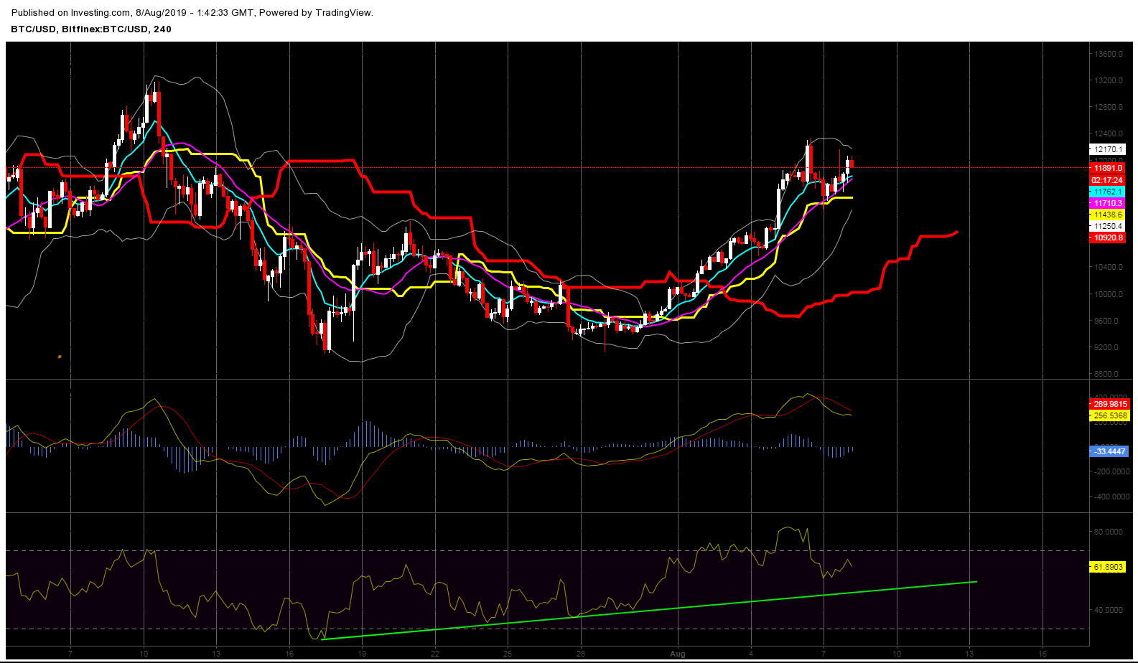
Task: Click the red 11891.0 current price label
Action: pos(1107,168)
